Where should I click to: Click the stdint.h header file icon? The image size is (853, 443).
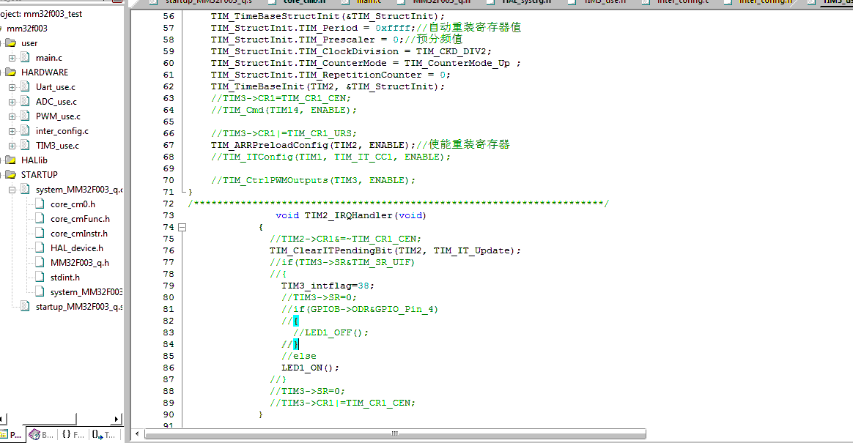[40, 278]
